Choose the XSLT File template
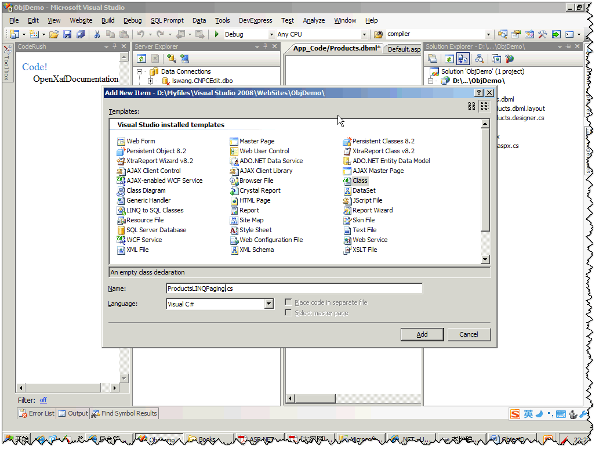Screen dimensions: 599x451 click(360, 250)
